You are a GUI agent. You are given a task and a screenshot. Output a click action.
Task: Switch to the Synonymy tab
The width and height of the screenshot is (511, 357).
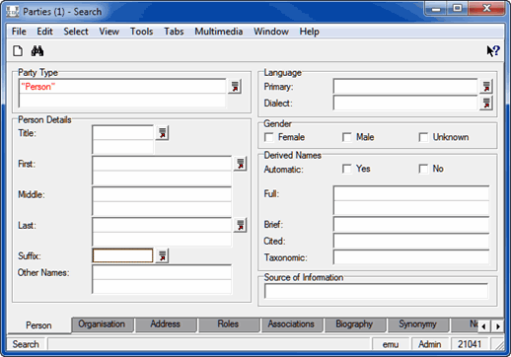click(x=417, y=324)
